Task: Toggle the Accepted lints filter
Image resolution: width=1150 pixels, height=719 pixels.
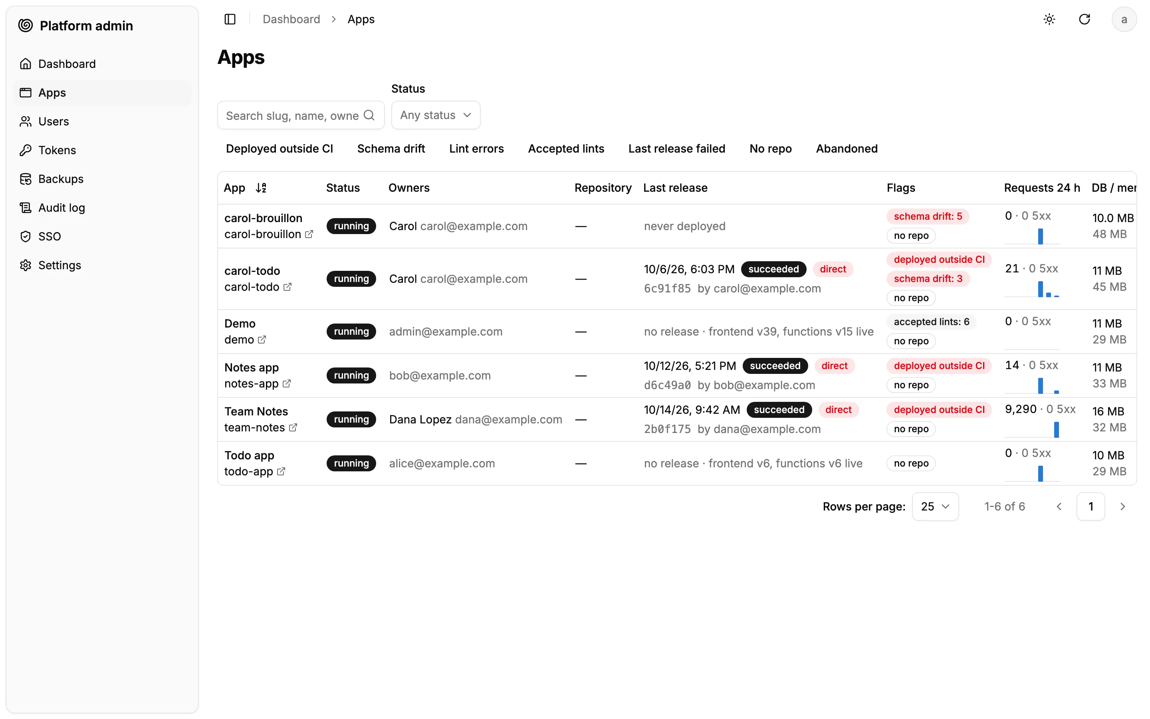Action: [566, 148]
